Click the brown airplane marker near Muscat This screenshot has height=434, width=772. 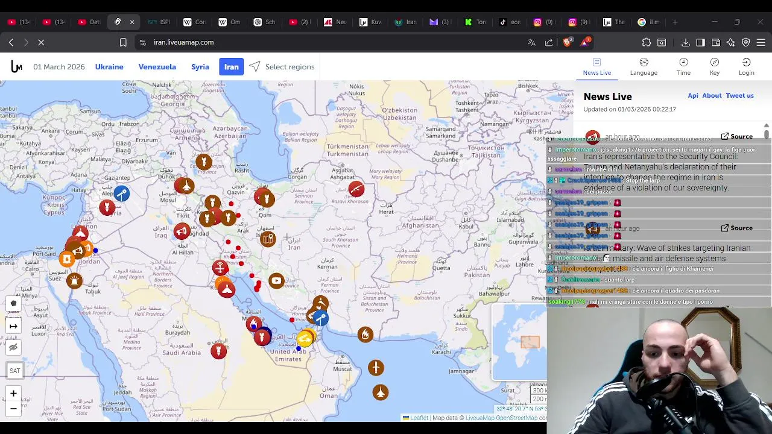coord(376,367)
